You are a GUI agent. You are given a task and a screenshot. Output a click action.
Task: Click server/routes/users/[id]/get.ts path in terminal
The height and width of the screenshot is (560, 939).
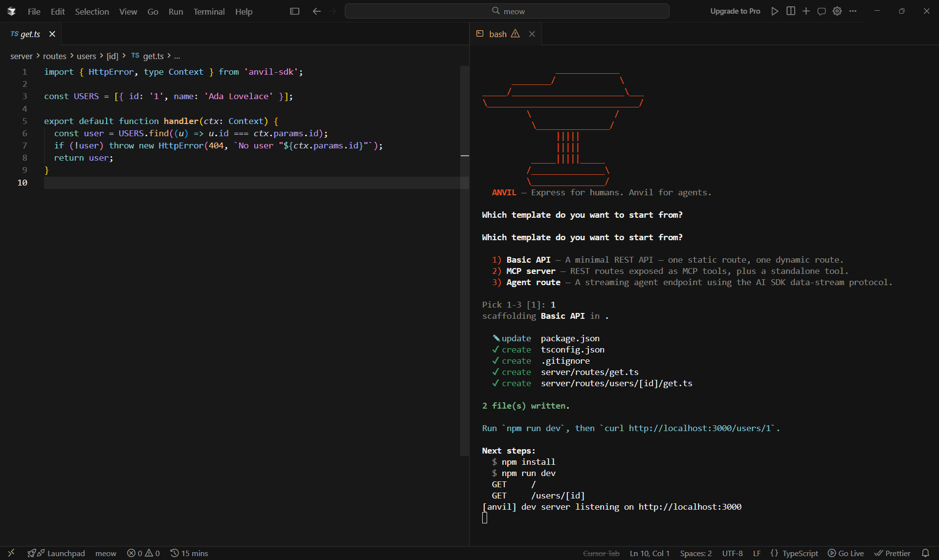[x=617, y=383]
